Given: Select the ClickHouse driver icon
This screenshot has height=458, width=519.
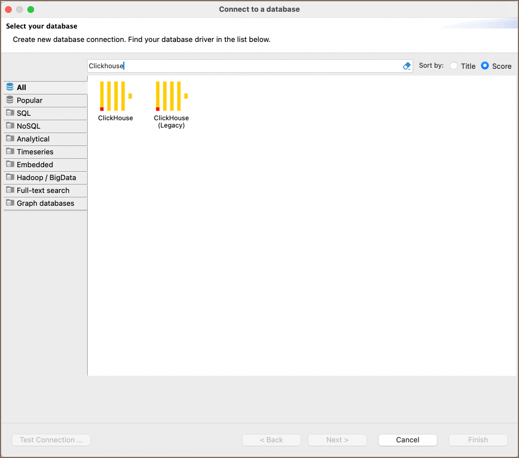Looking at the screenshot, I should click(x=115, y=96).
